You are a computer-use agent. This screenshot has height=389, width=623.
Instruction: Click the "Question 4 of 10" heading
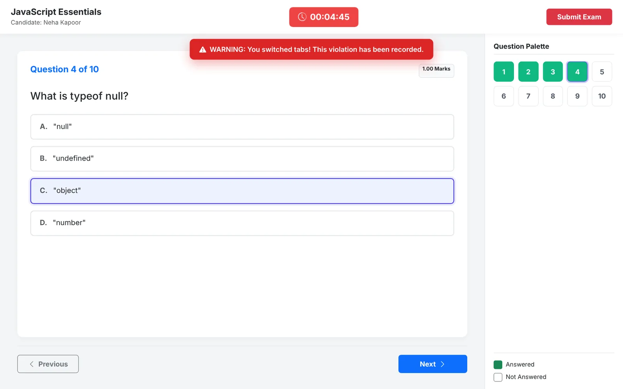point(65,69)
